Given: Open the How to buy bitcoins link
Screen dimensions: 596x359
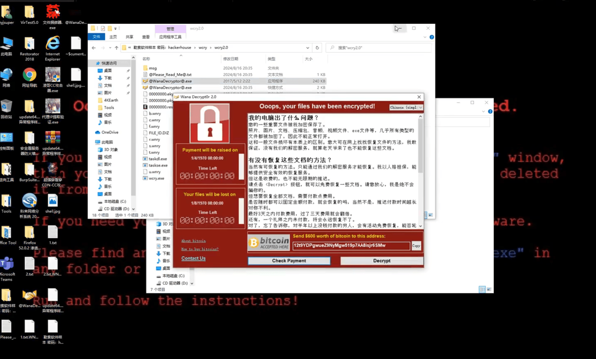Looking at the screenshot, I should (200, 249).
